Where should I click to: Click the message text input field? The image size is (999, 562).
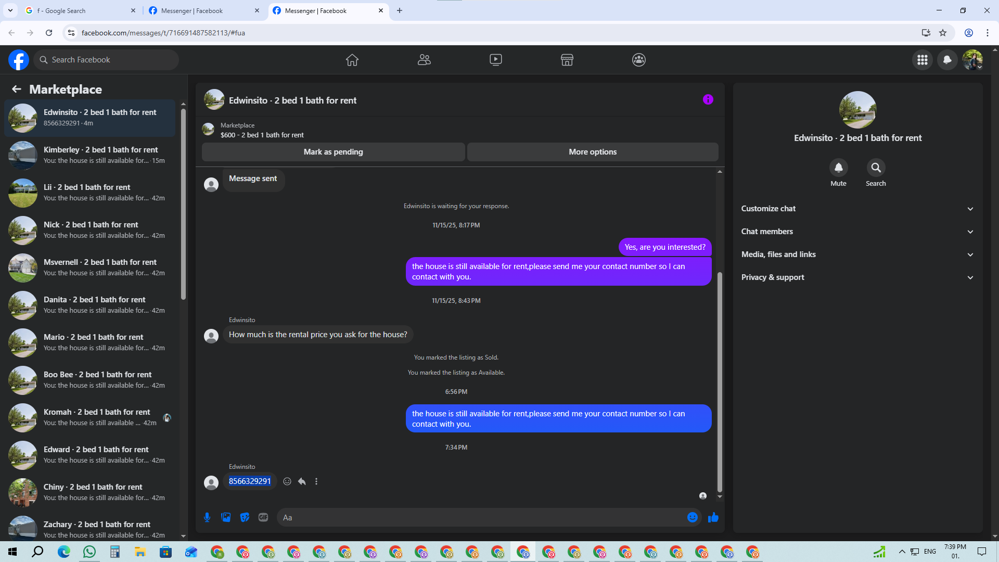(481, 517)
